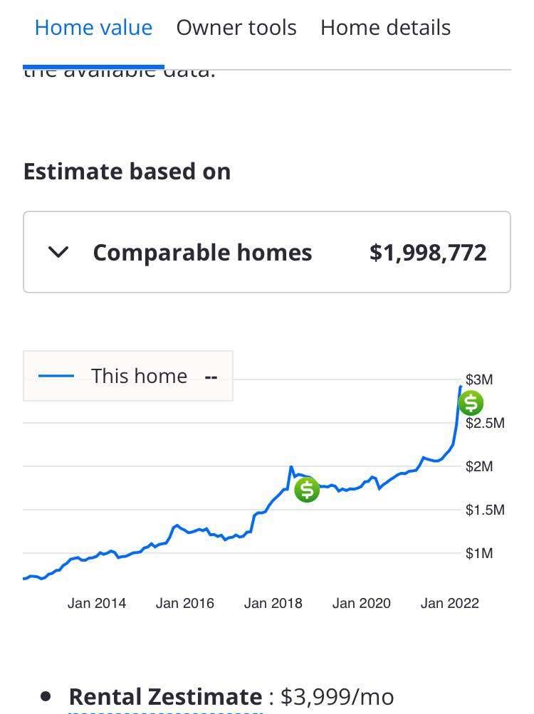Image resolution: width=534 pixels, height=714 pixels.
Task: Click the chevron beside Comparable homes
Action: 58,251
